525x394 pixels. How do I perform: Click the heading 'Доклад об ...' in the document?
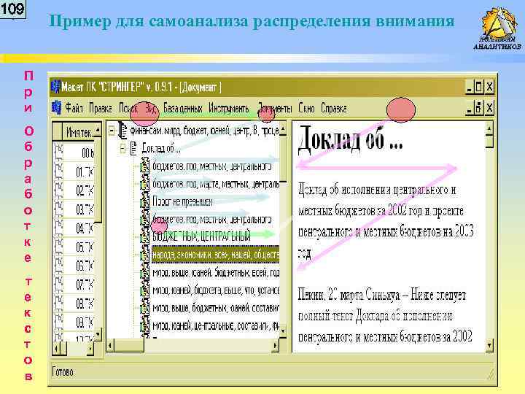click(351, 140)
